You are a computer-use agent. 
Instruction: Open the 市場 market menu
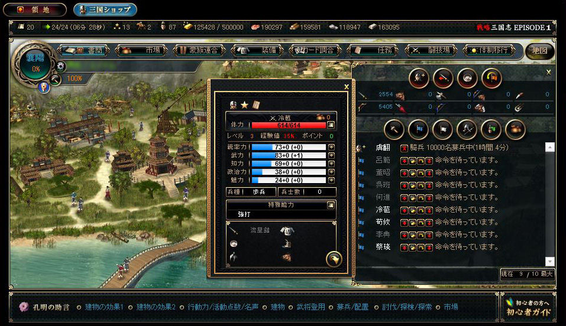(x=141, y=50)
